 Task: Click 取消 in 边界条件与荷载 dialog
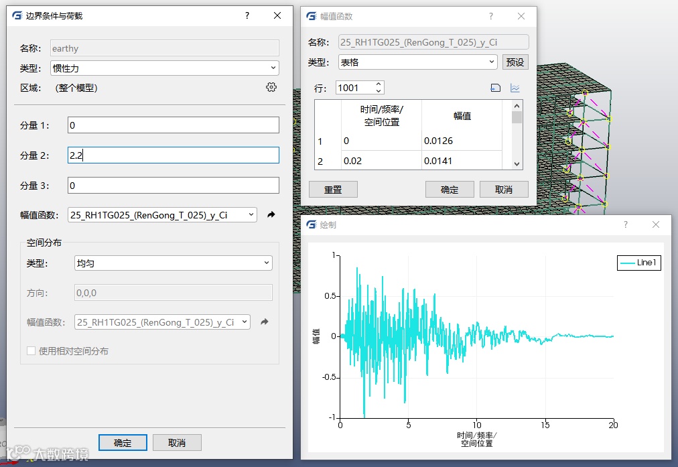[x=177, y=443]
